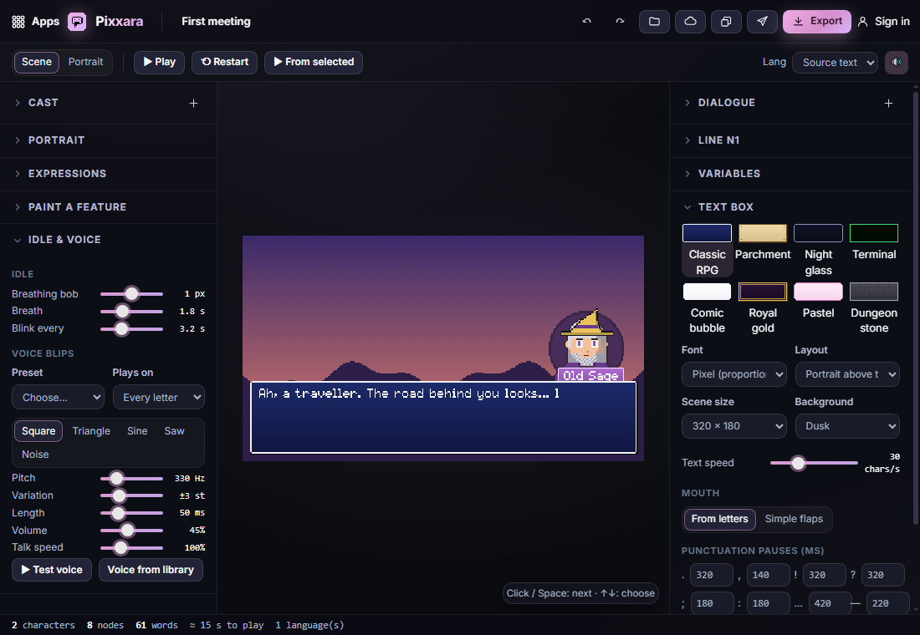The height and width of the screenshot is (635, 920).
Task: Select Sine waveform
Action: pos(137,431)
